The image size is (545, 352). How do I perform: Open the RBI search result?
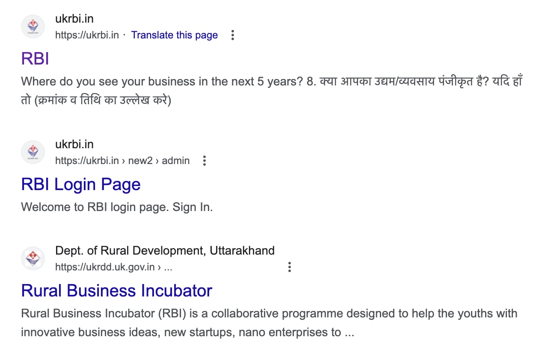(35, 58)
